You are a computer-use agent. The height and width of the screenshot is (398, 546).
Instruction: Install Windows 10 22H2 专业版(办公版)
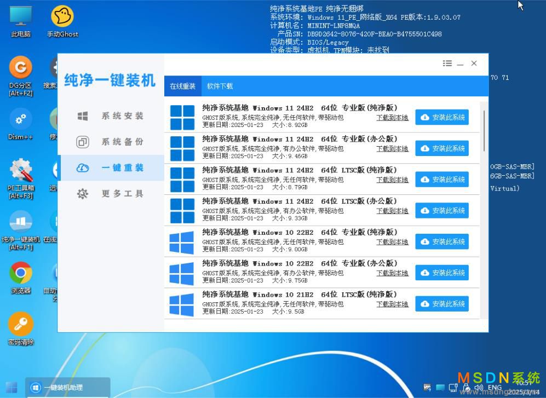[x=442, y=272]
